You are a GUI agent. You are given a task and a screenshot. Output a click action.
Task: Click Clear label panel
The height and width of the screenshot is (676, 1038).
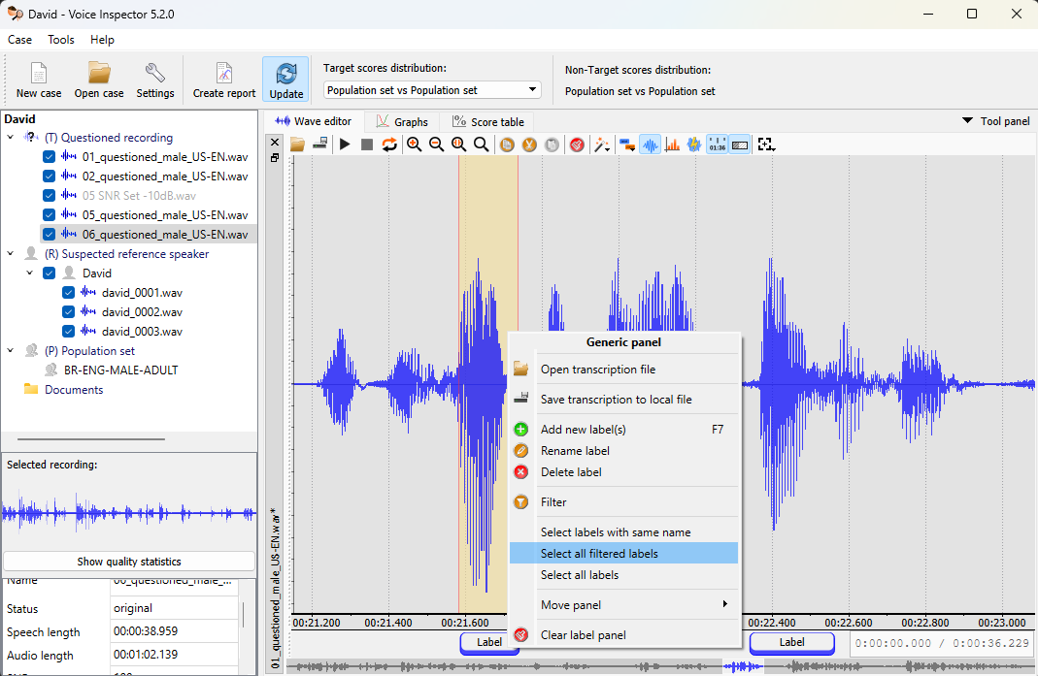point(623,635)
